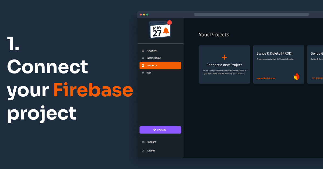Click the red notification badge on the logo
Screen dimensions: 323x169
tap(169, 23)
